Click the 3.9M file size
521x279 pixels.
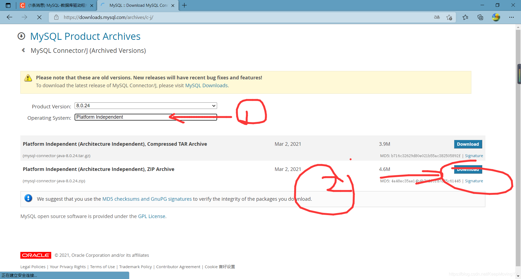pyautogui.click(x=385, y=144)
